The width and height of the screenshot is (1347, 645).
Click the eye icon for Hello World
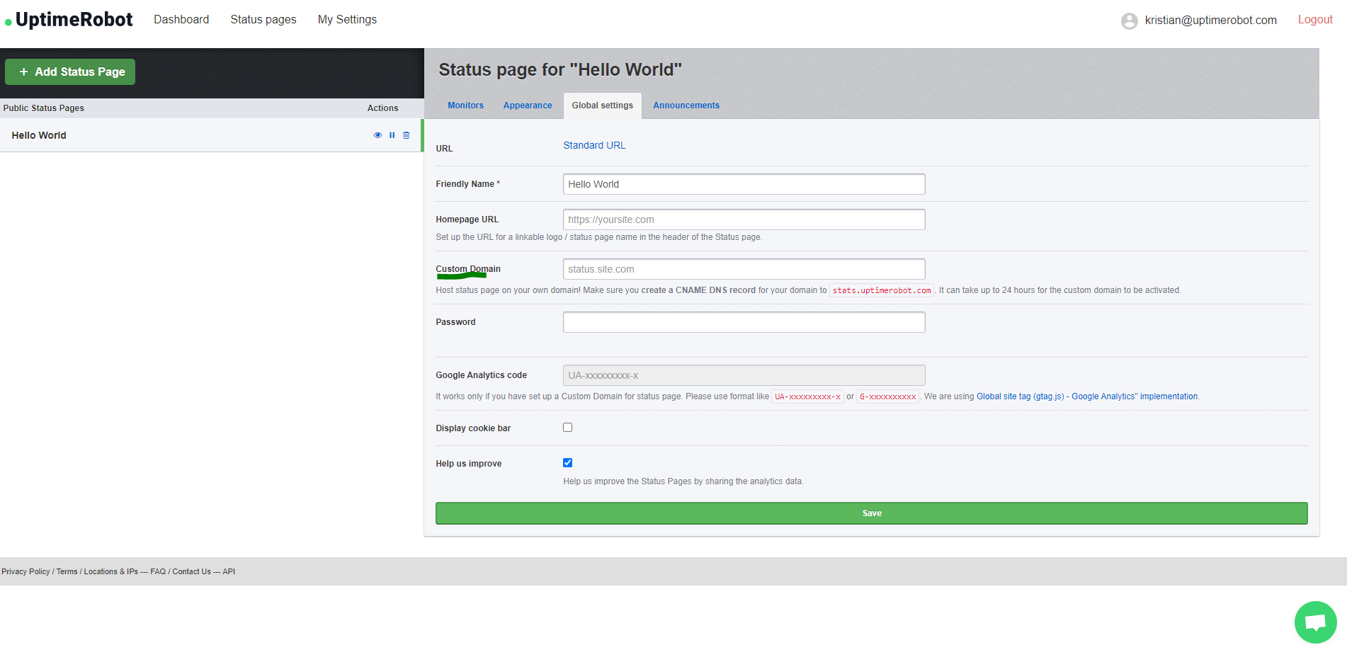[377, 135]
